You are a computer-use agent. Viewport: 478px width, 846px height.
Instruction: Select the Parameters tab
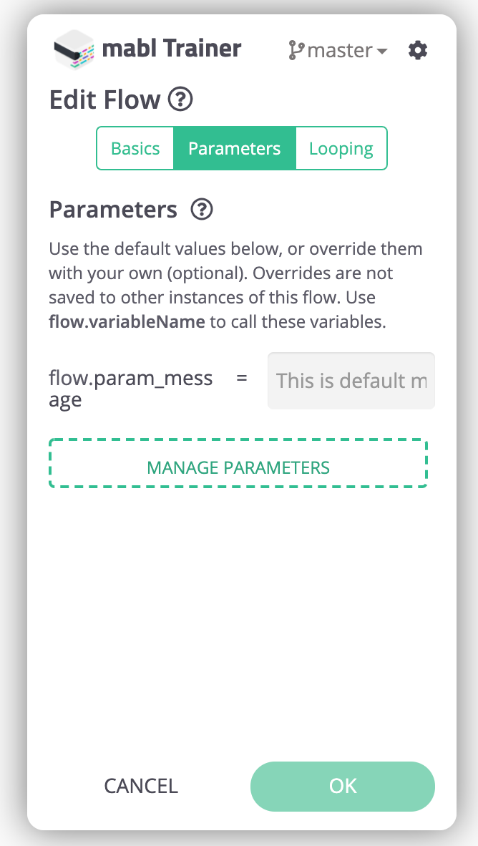(x=234, y=148)
